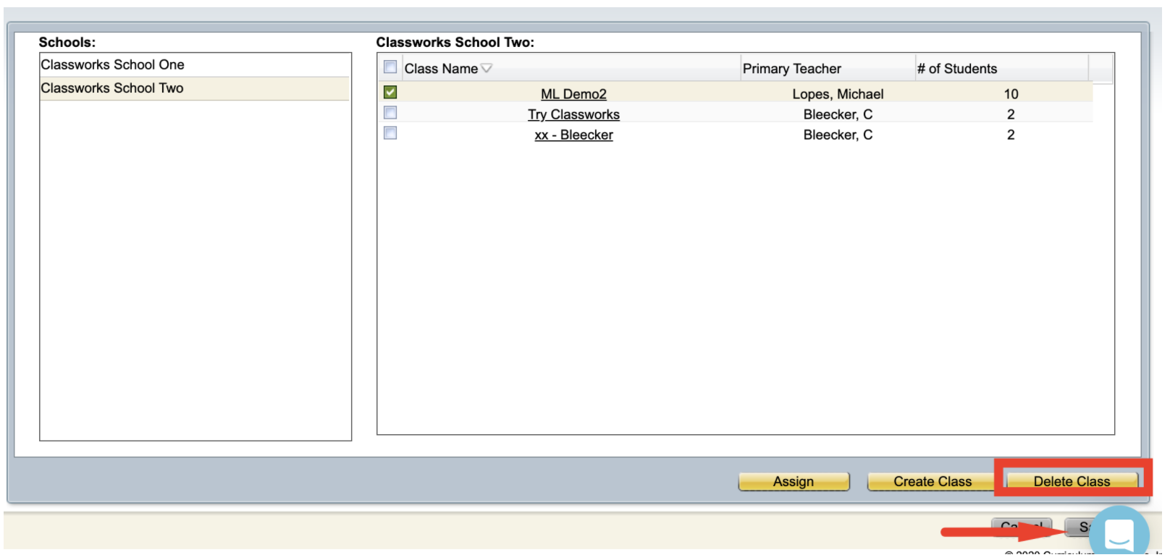
Task: Click the Assign button
Action: pyautogui.click(x=794, y=482)
